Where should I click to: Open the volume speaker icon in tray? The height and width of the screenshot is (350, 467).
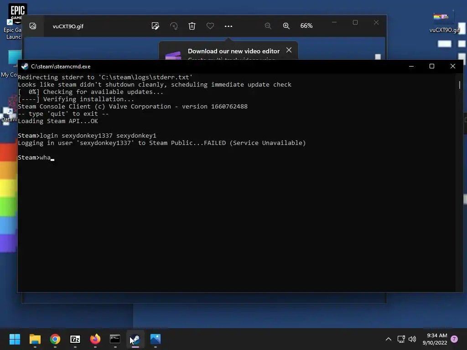click(412, 339)
